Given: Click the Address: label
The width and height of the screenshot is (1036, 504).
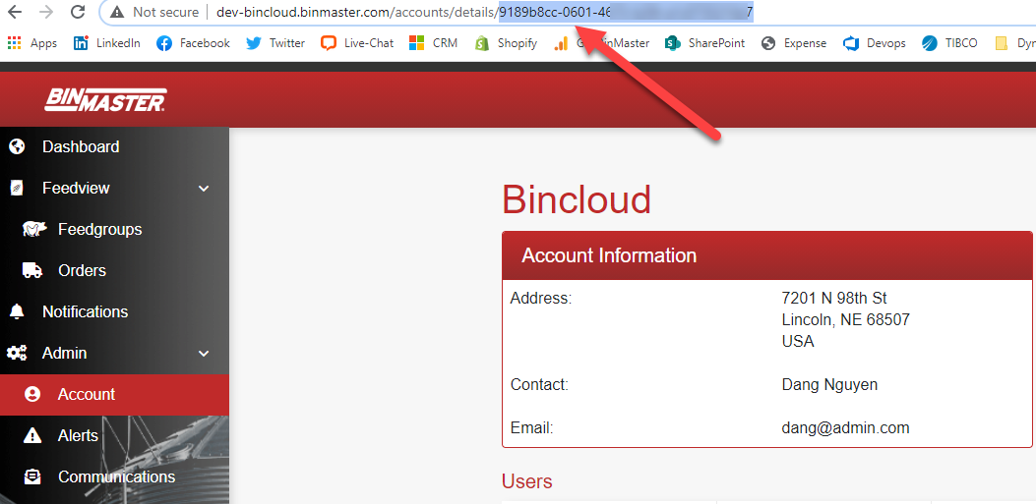Looking at the screenshot, I should tap(540, 299).
